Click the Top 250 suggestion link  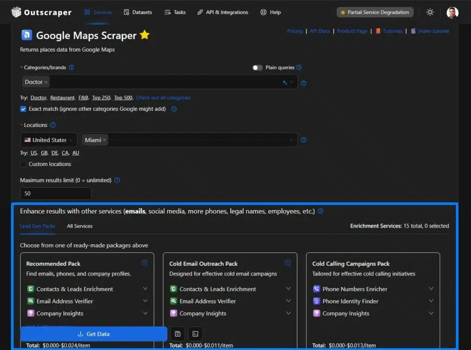click(x=101, y=98)
